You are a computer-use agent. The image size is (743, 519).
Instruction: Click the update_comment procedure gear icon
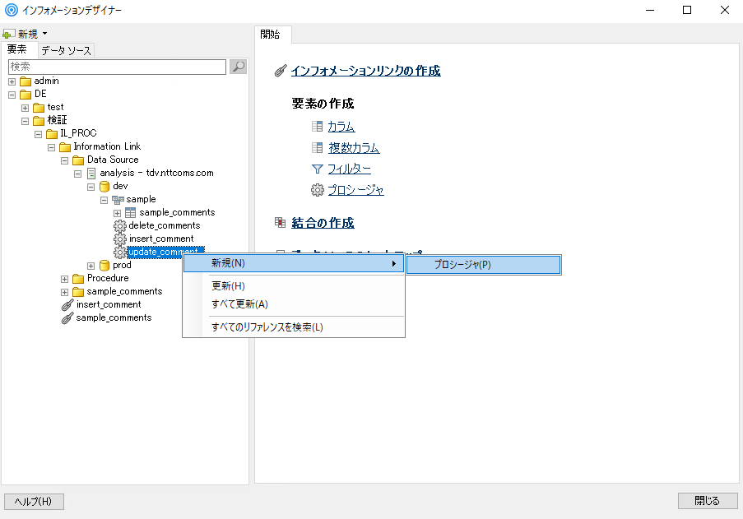(x=120, y=253)
